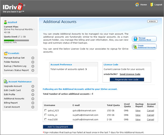
Task: Open Manage Backup Set arrow
Action: tap(33, 58)
